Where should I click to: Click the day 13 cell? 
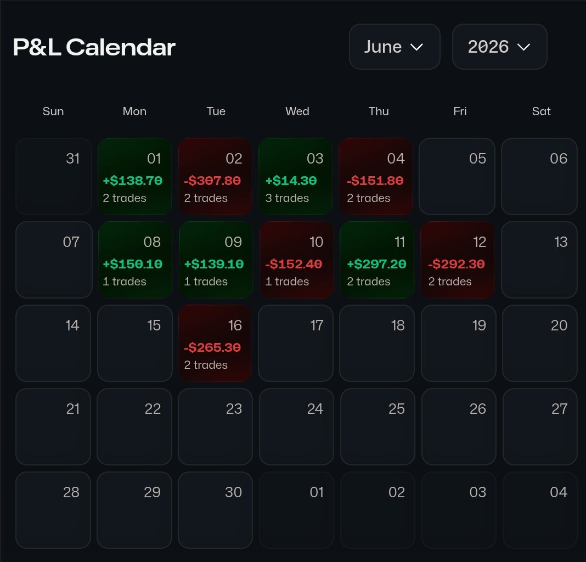coord(539,260)
